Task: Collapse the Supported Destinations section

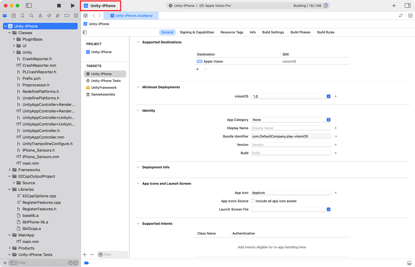Action: click(138, 42)
